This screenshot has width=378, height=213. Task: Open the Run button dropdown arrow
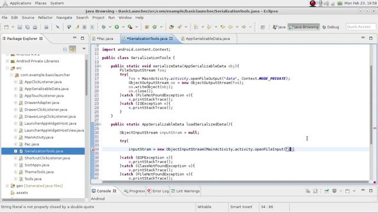[123, 27]
